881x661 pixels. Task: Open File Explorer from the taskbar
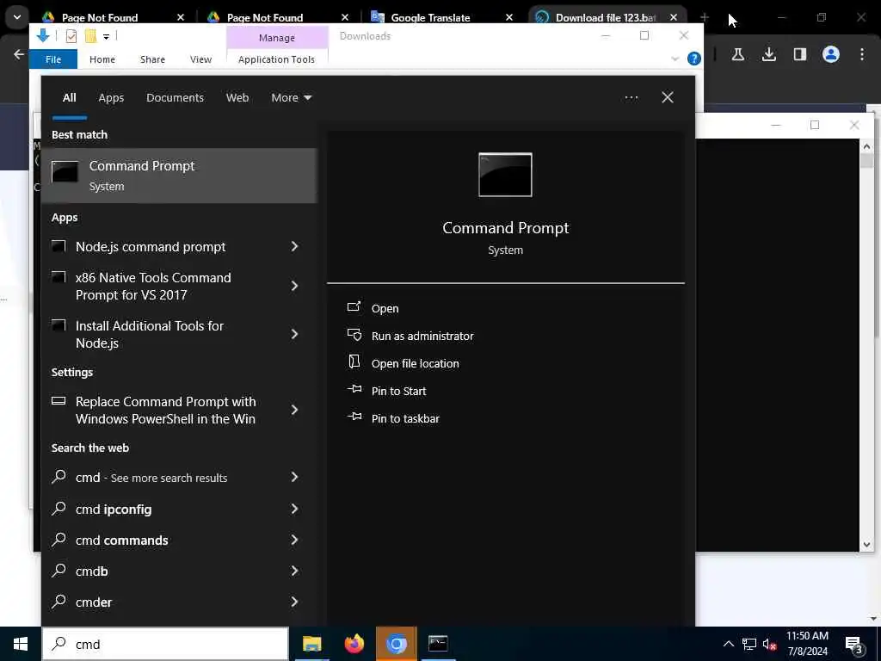tap(311, 644)
